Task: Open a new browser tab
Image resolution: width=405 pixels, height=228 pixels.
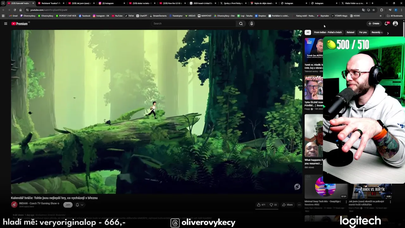Action: [x=372, y=3]
